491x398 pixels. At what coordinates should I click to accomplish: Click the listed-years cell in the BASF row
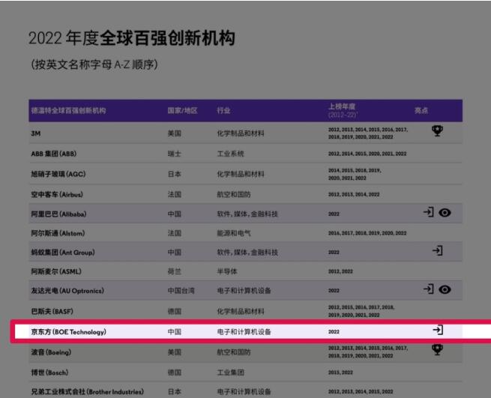click(361, 311)
